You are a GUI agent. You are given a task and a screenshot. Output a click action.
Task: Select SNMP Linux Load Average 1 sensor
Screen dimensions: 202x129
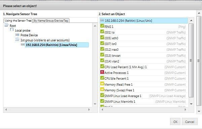click(144, 96)
